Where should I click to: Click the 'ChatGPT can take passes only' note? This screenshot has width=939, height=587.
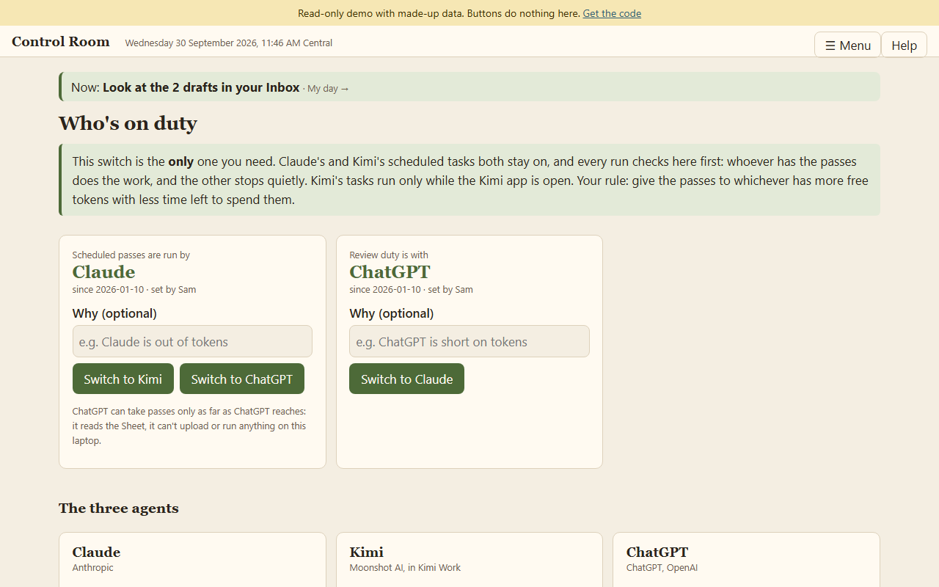tap(189, 426)
